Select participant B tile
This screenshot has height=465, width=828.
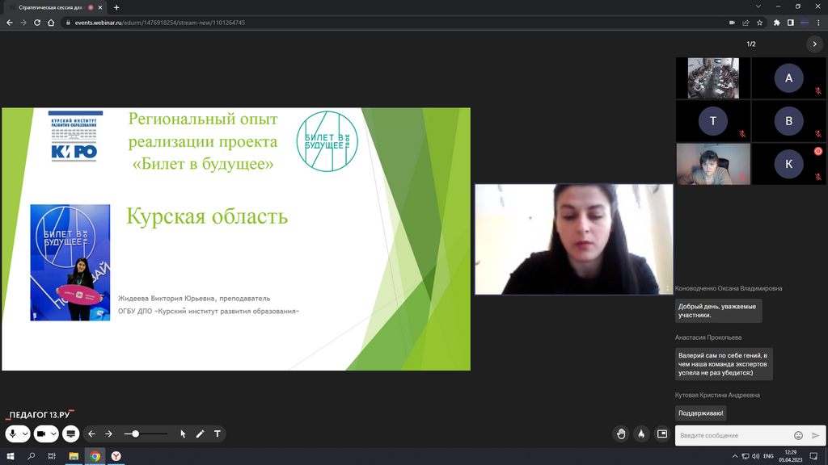[x=788, y=121]
